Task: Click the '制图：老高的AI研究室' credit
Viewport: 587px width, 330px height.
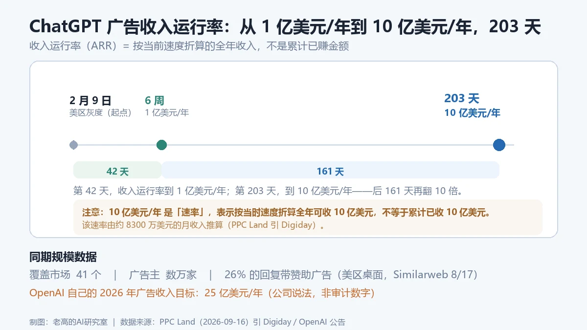Action: tap(68, 322)
